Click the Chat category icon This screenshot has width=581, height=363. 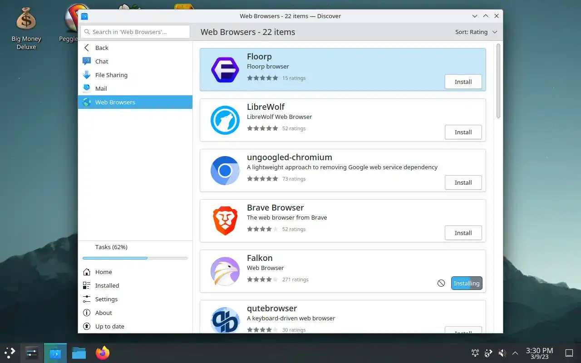click(x=87, y=61)
